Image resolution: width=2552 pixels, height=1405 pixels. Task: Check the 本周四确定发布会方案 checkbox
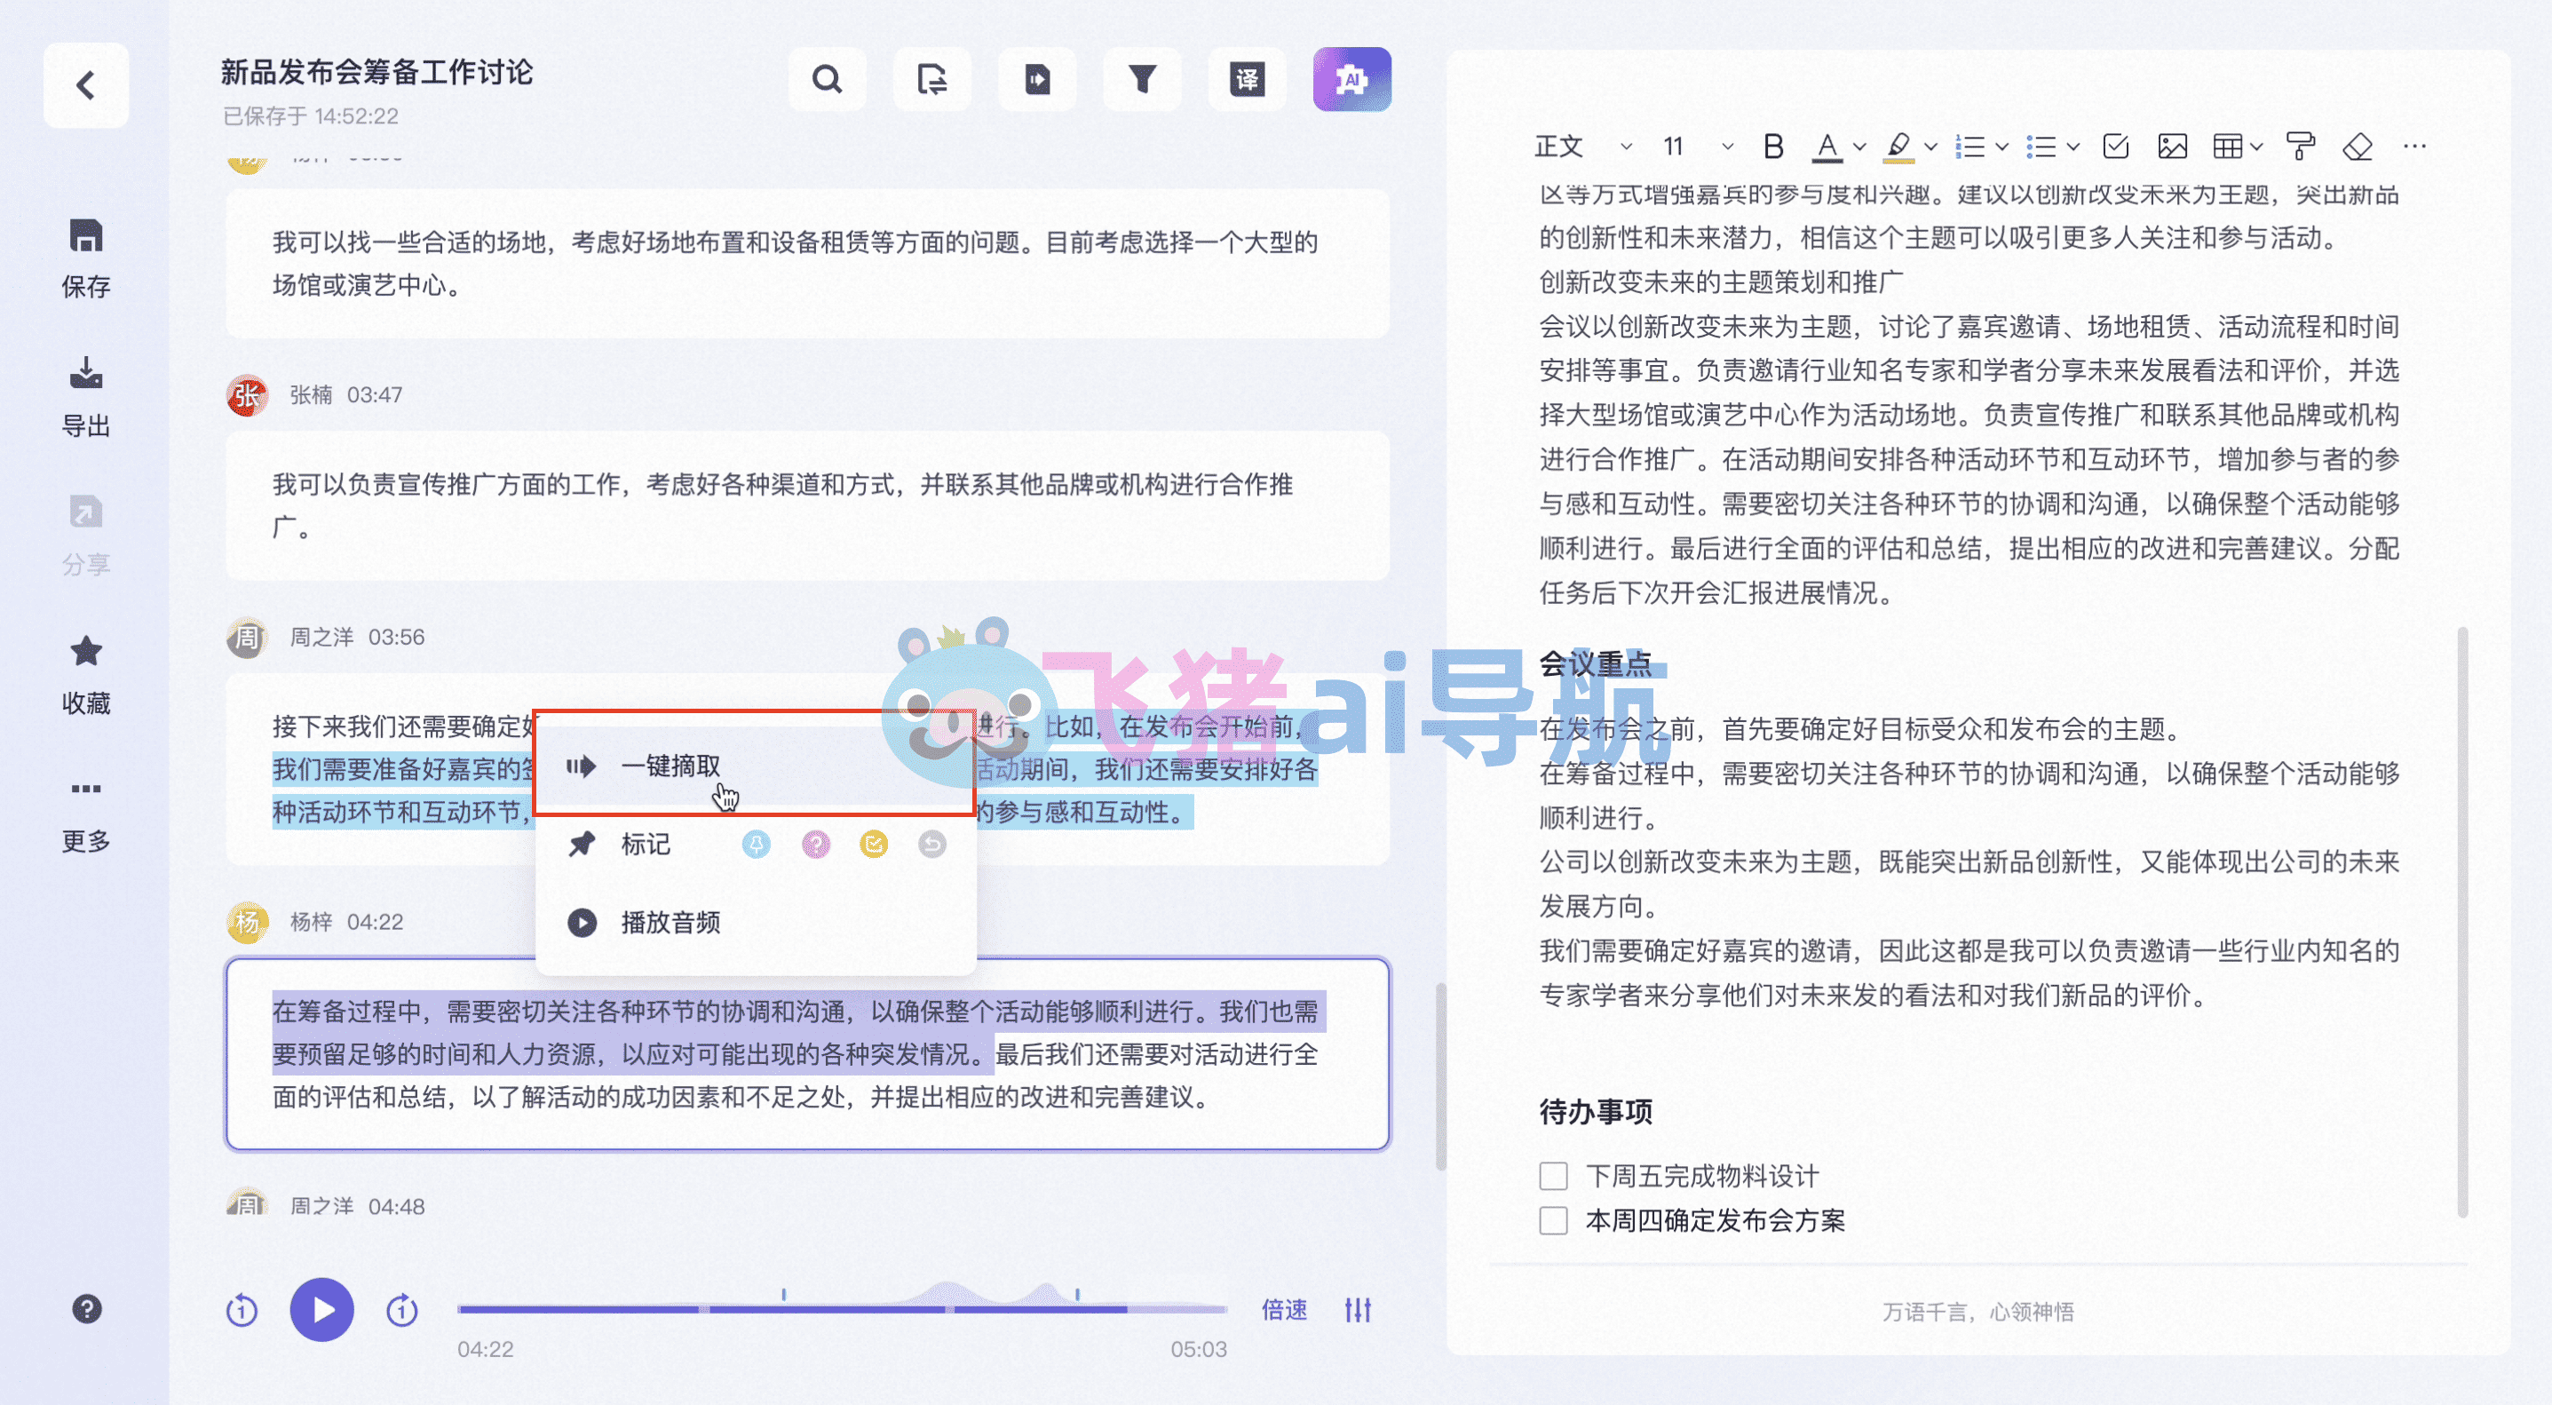[x=1553, y=1219]
